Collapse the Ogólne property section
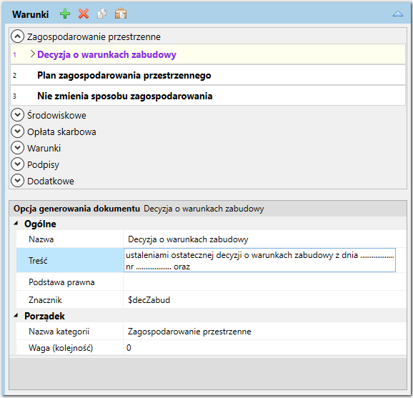The width and height of the screenshot is (413, 398). [x=16, y=224]
